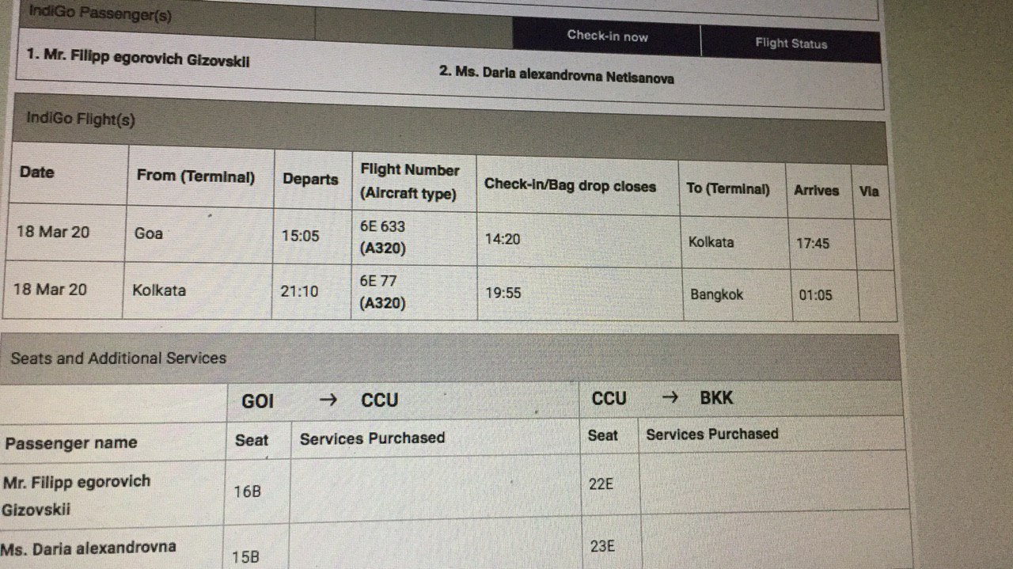Click the 15:05 departure time

tap(301, 236)
